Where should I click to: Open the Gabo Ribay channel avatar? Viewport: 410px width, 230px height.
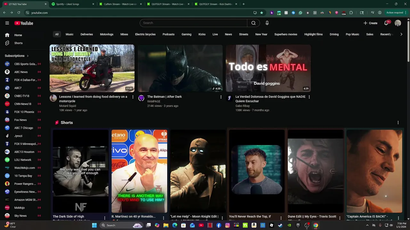click(x=229, y=98)
